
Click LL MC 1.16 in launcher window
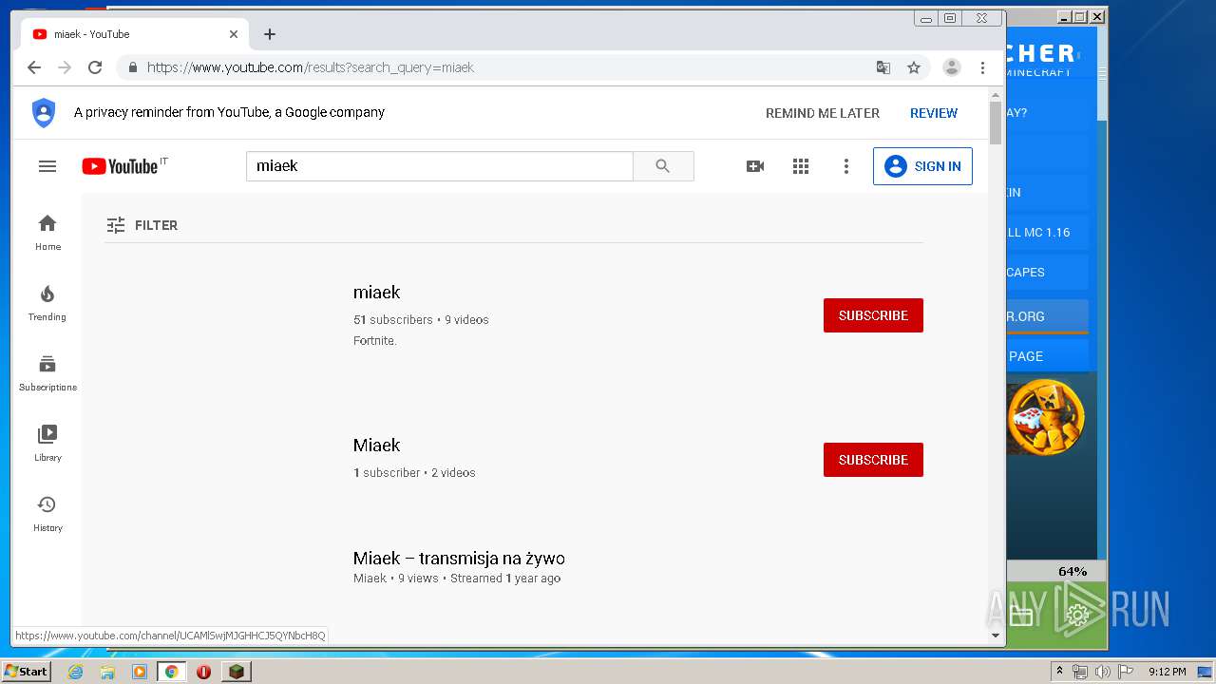click(1047, 232)
